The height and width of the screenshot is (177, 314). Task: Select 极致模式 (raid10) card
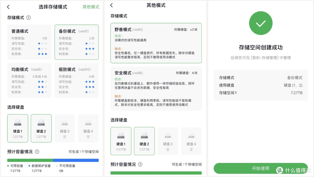77,80
